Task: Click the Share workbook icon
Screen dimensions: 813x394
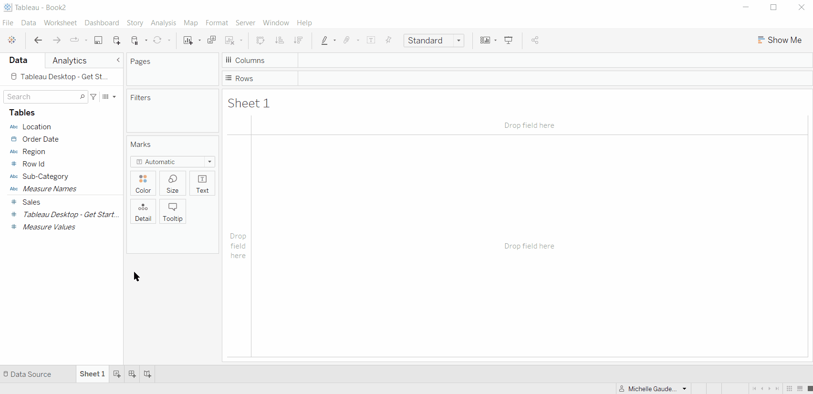Action: coord(535,41)
